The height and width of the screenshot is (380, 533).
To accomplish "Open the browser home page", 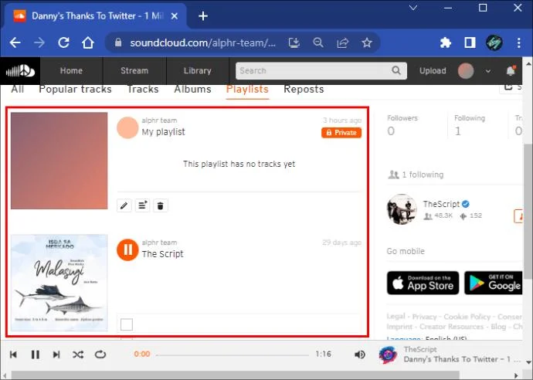I will [x=88, y=42].
